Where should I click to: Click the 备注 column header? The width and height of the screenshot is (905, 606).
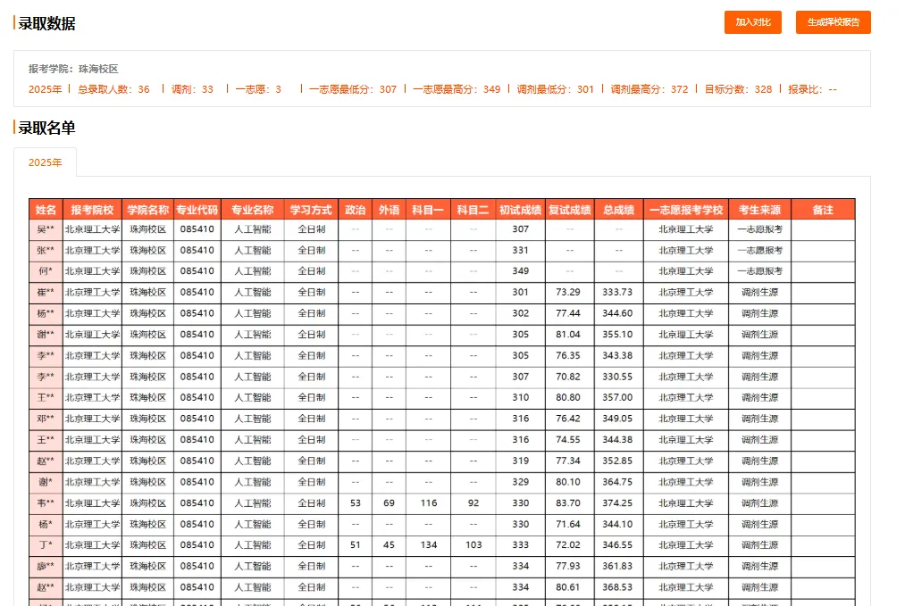pos(823,210)
